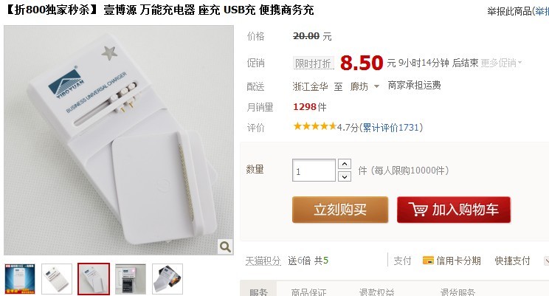Decrease quantity with the down arrow
549x296 pixels.
(345, 176)
